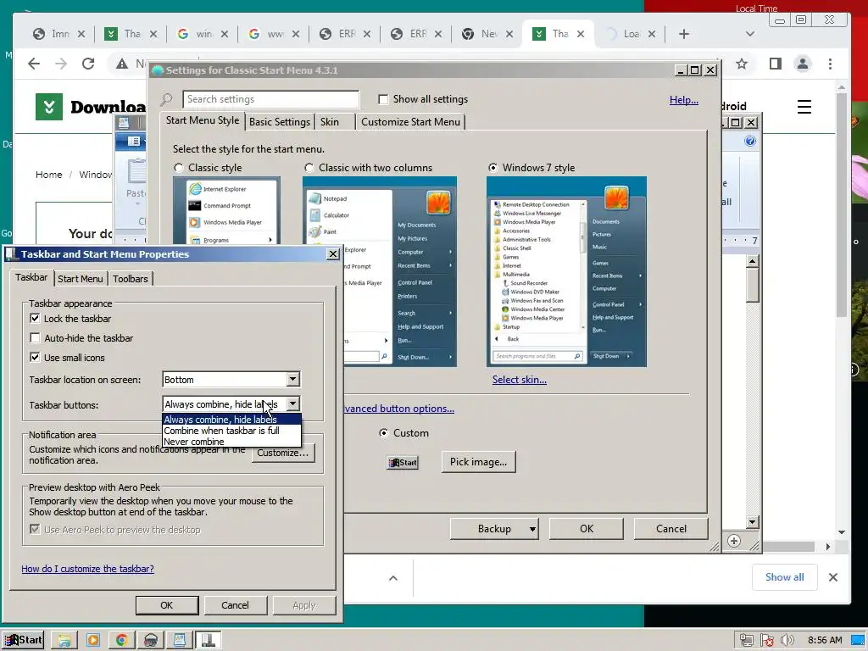Open the file explorer taskbar icon
The height and width of the screenshot is (651, 868).
point(64,641)
